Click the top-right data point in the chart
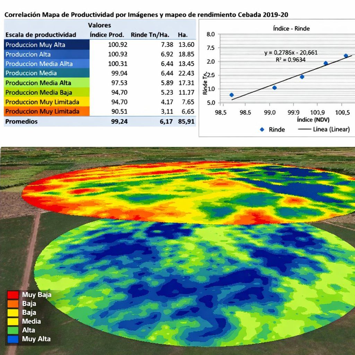This screenshot has height=355, width=355. tap(346, 56)
